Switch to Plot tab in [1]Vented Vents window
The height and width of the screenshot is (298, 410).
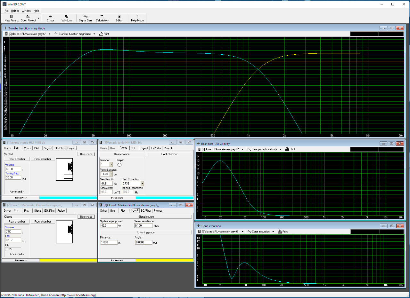click(x=133, y=148)
